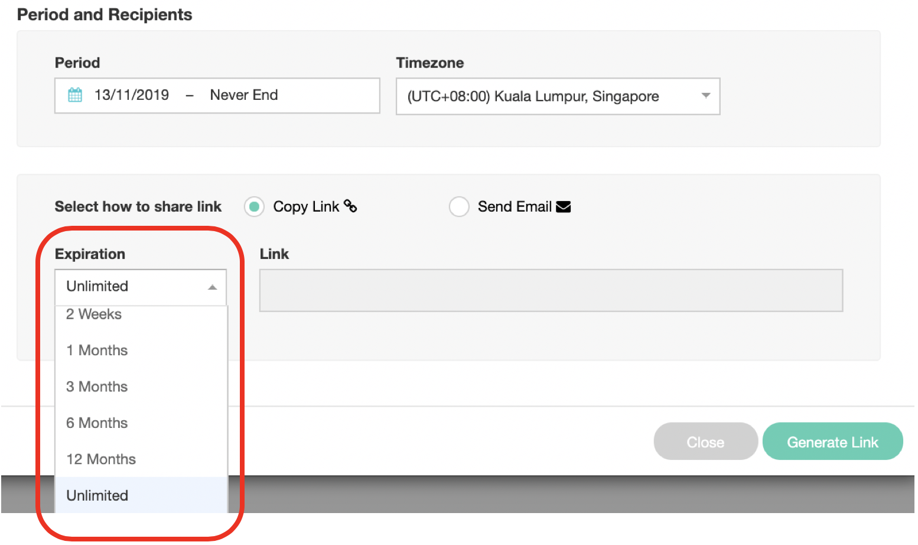Viewport: 918px width, 545px height.
Task: Select the Send Email radio button
Action: [459, 207]
